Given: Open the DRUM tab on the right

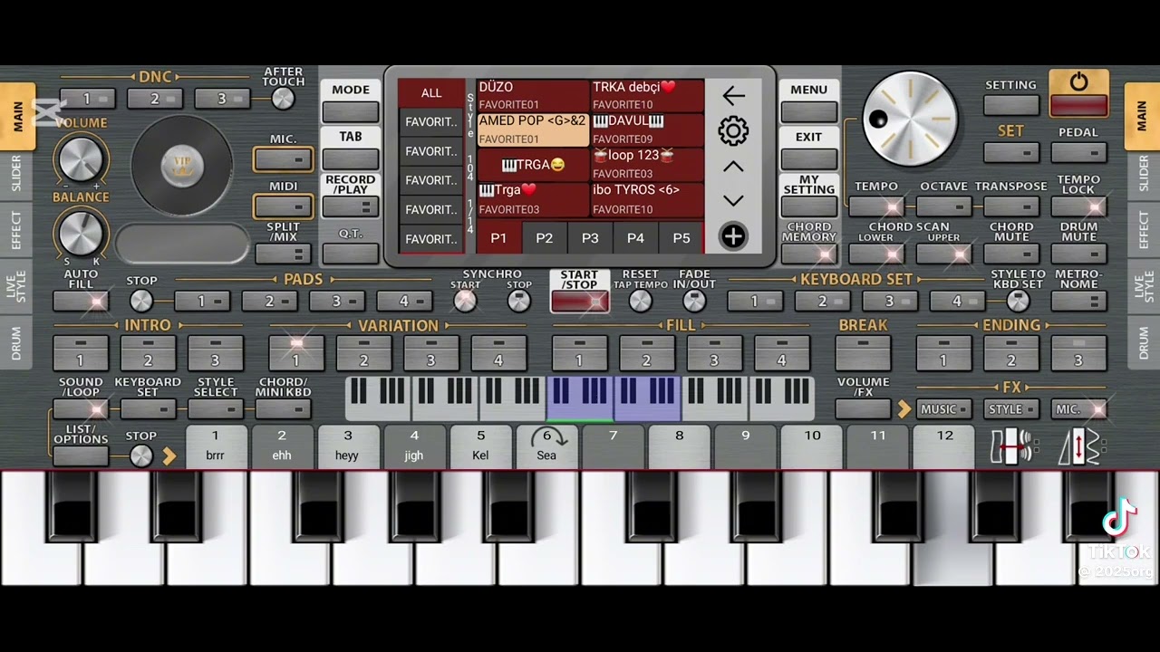Looking at the screenshot, I should pos(1142,342).
